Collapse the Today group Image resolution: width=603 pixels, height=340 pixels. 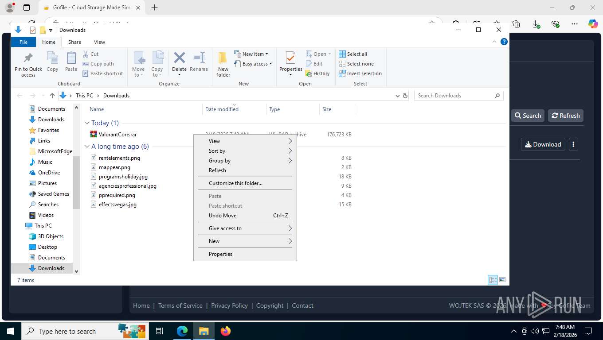click(87, 123)
